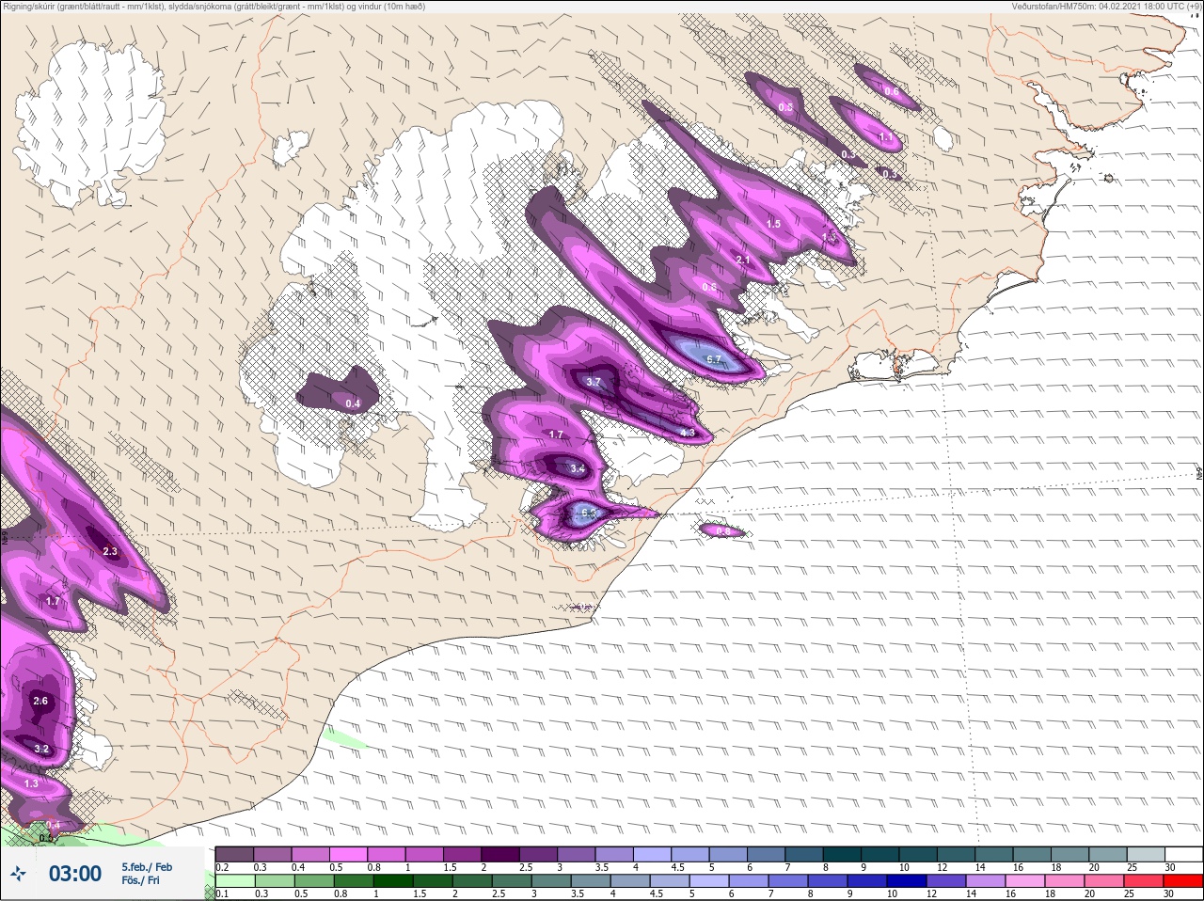Click the 2.1 precipitation value on map
1204x901 pixels.
point(743,260)
